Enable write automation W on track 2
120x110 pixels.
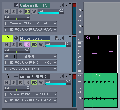click(x=41, y=45)
